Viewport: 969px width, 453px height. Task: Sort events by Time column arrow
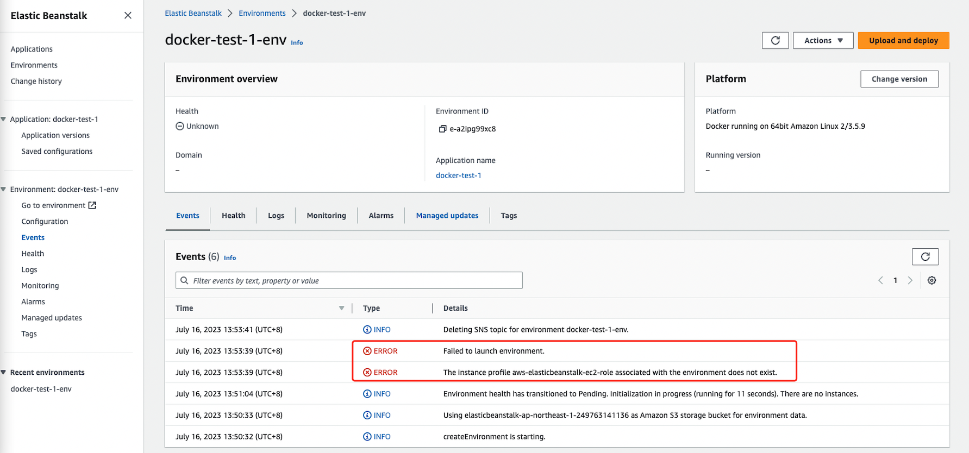click(341, 309)
